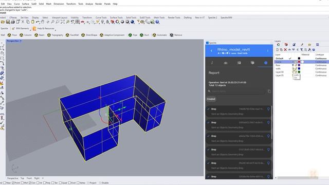
Task: Toggle the Tan osnap checkbox
Action: 52,183
